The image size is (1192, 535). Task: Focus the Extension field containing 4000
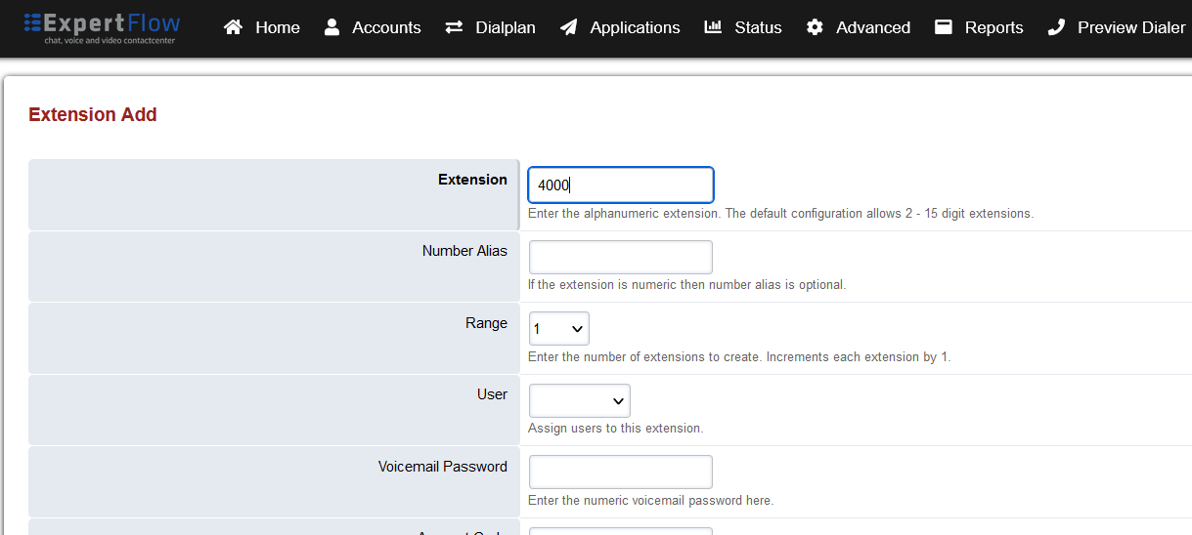tap(620, 185)
